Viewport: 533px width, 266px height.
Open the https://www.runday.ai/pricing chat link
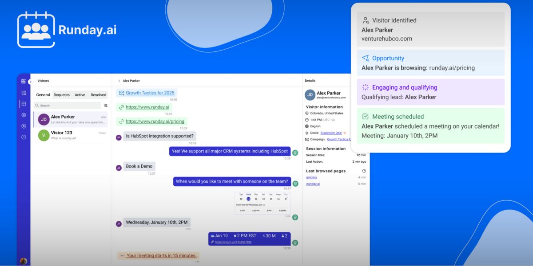click(155, 121)
